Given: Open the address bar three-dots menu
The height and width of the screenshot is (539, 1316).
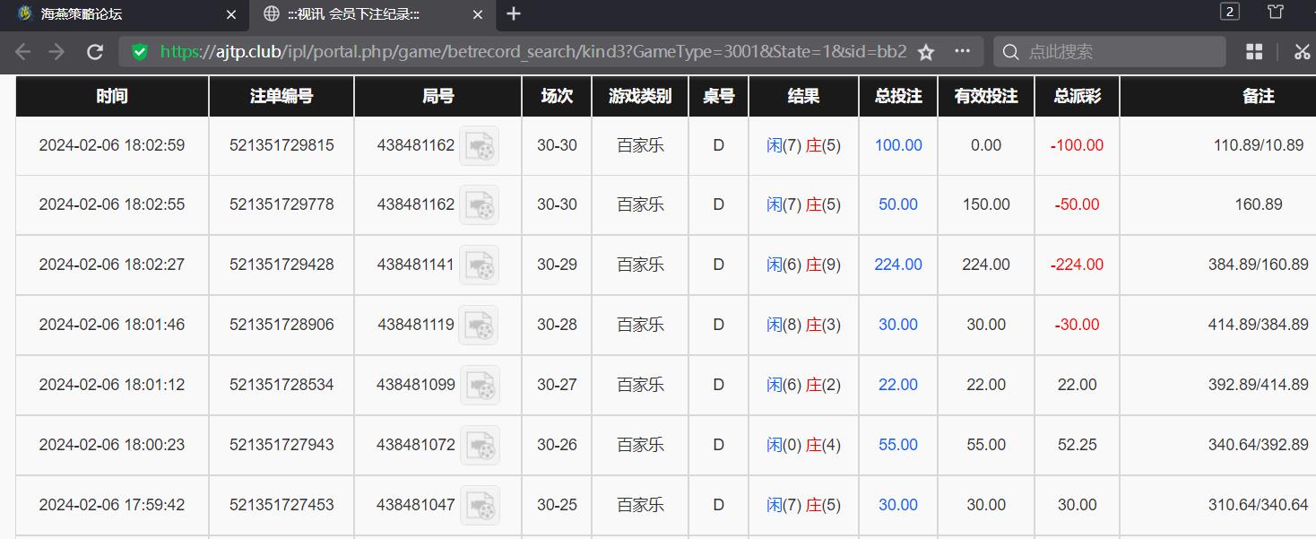Looking at the screenshot, I should 962,51.
